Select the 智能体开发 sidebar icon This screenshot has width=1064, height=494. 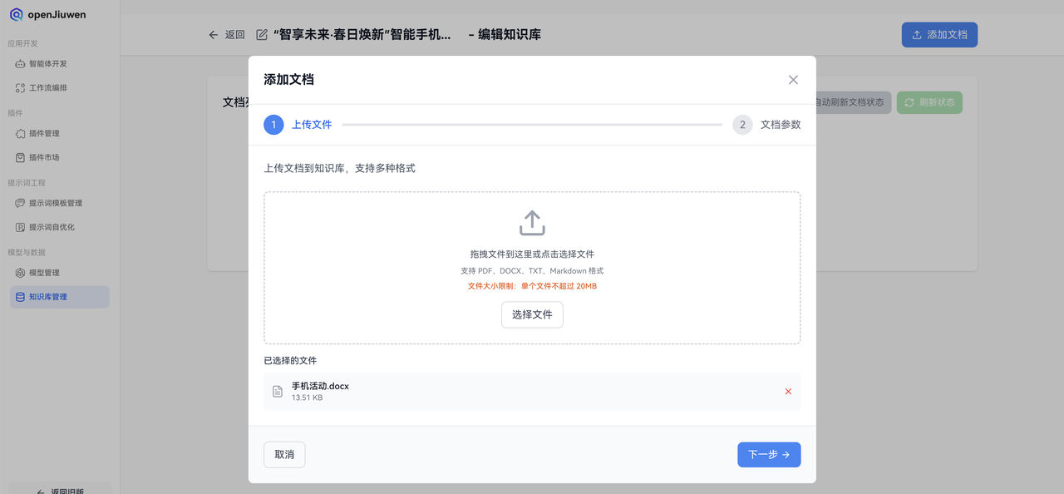(19, 63)
